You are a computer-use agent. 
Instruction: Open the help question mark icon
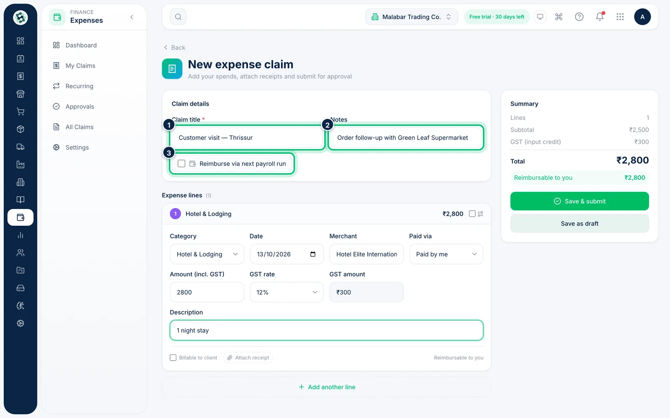click(579, 17)
